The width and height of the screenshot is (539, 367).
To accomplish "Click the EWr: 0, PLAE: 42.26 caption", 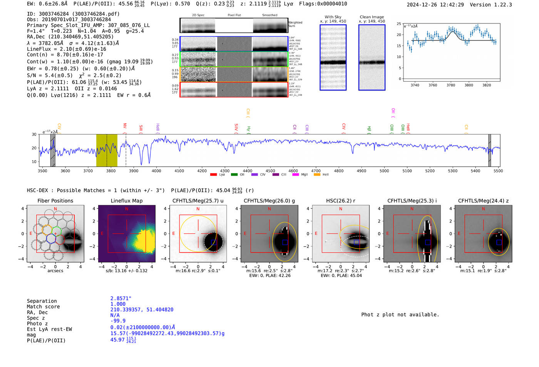I will pyautogui.click(x=270, y=275).
